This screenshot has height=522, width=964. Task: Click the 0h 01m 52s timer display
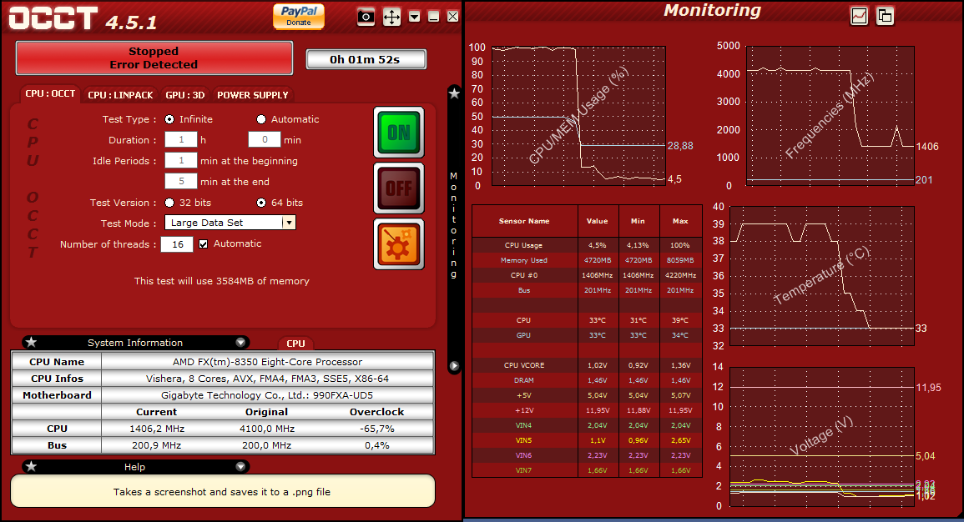(366, 59)
